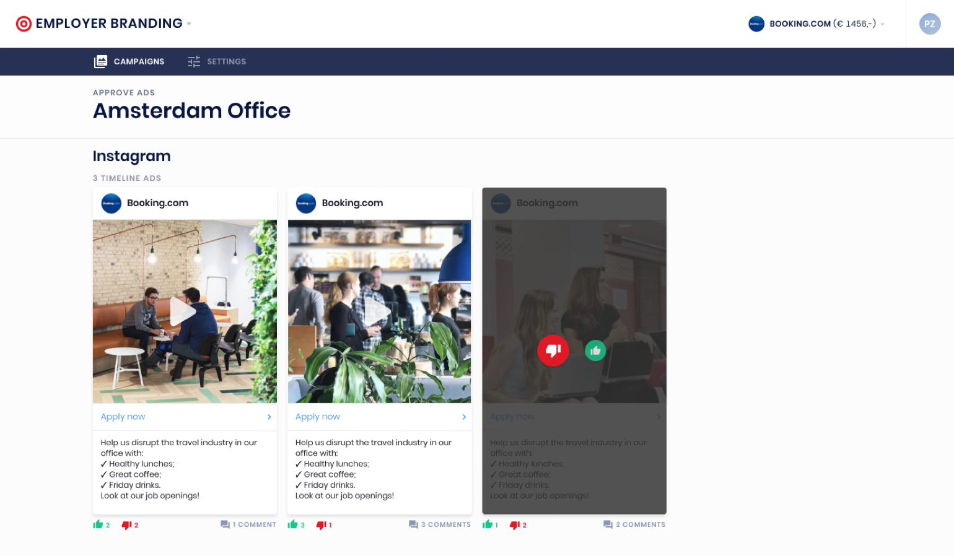Click thumbs up icon under first ad

pos(98,524)
